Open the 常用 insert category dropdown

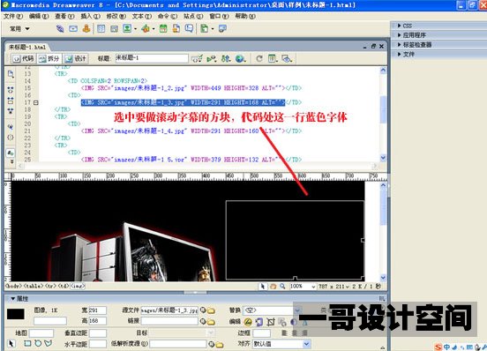point(19,29)
